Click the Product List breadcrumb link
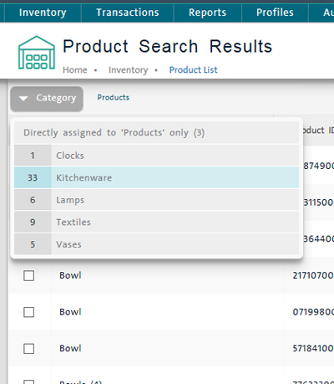 pyautogui.click(x=193, y=69)
